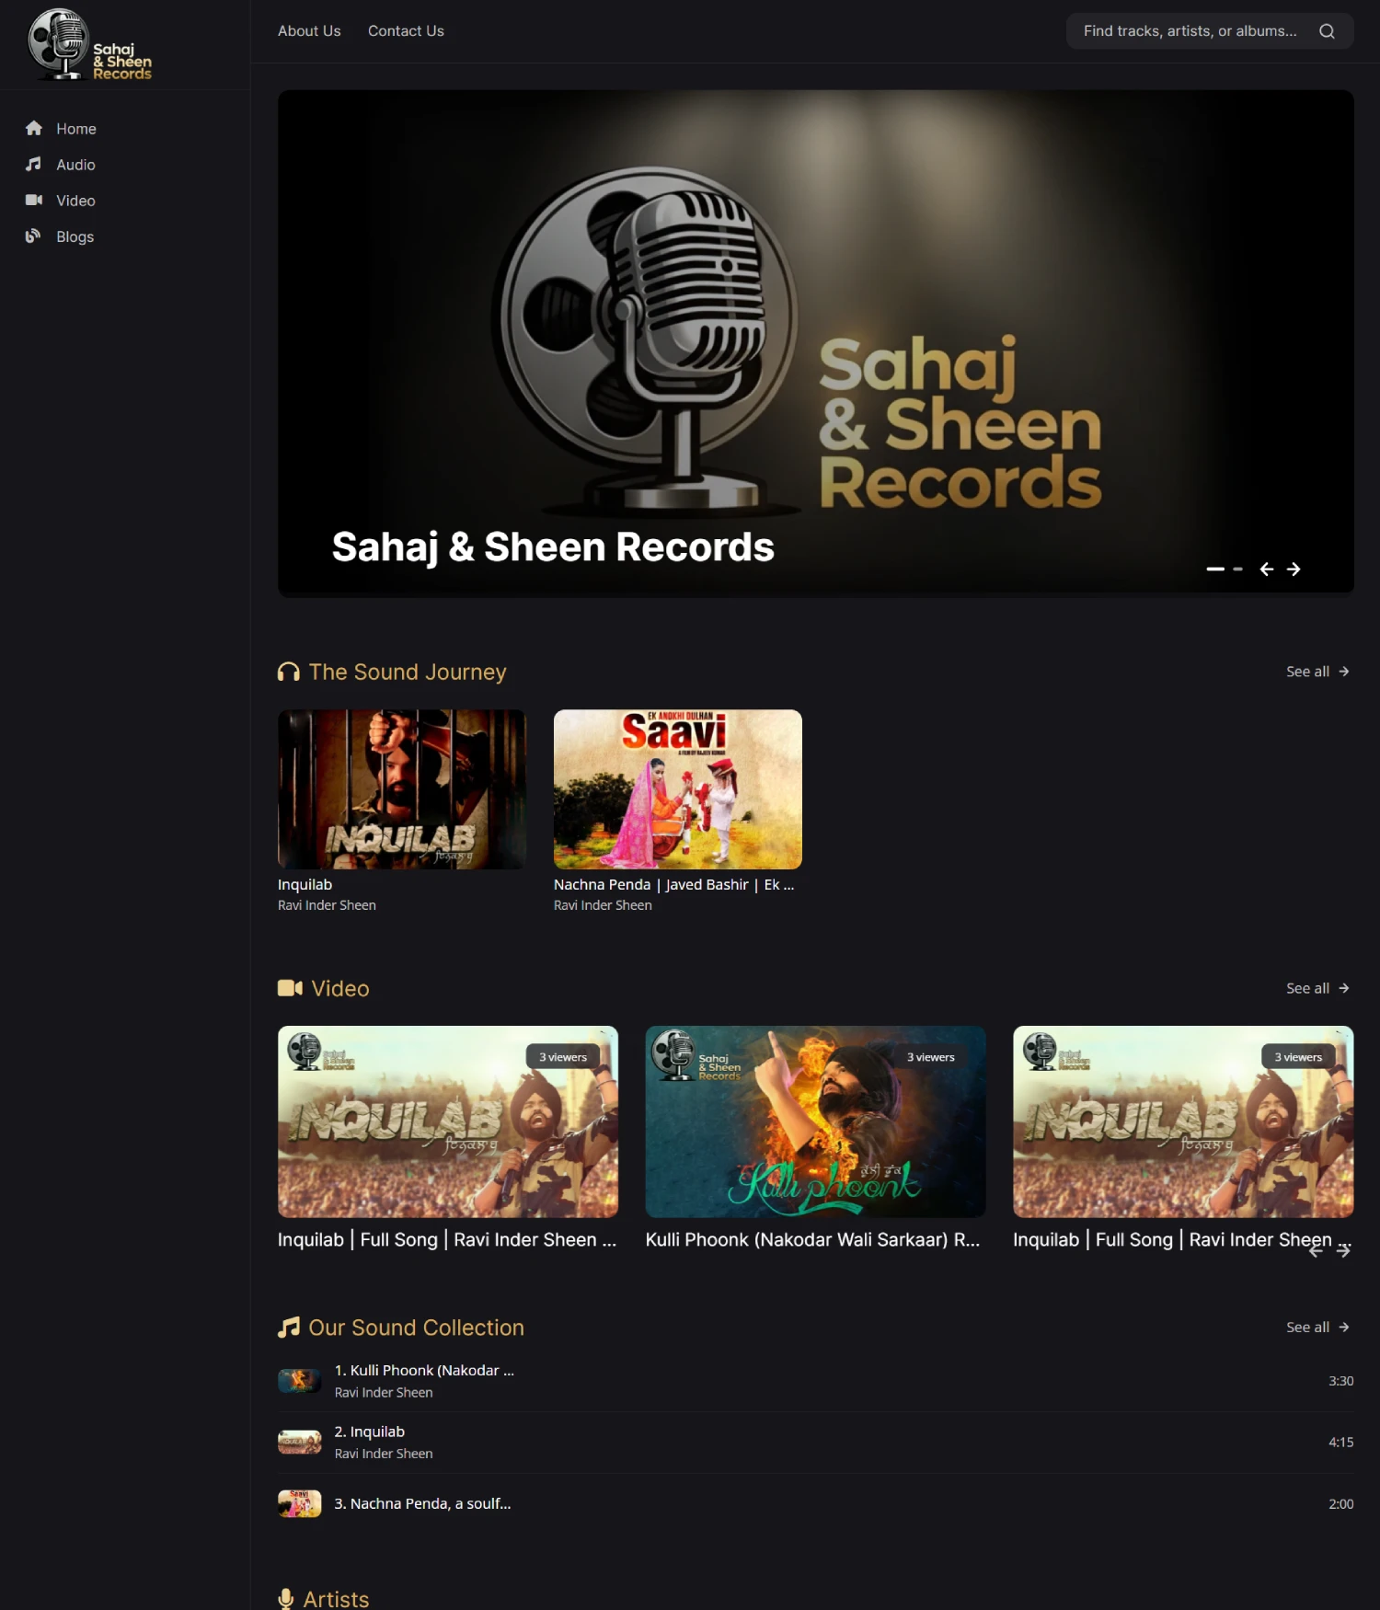
Task: Click the 3:30 duration of Kulli Phoonk
Action: click(1341, 1381)
